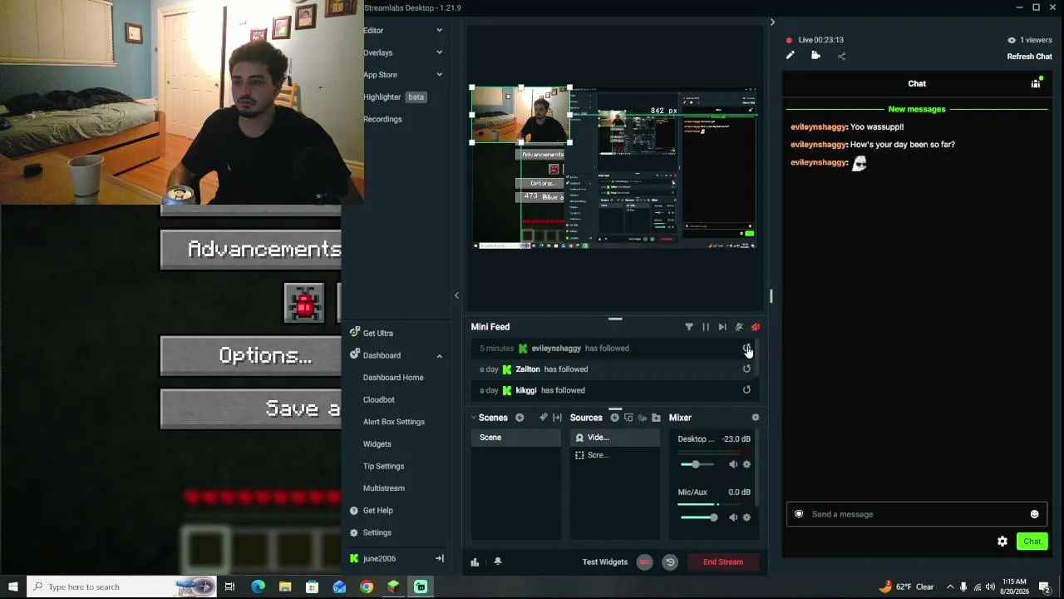The image size is (1064, 599).
Task: Adjust the Mic/Aux volume slider
Action: [x=701, y=517]
